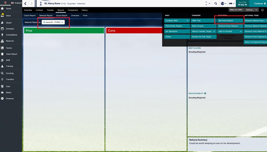Switch to the Comparison tab
Viewport: 267px width, 152px height.
73,10
